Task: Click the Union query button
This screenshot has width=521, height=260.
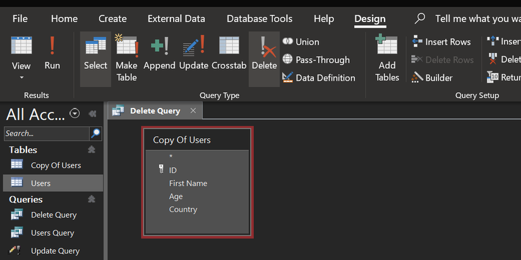Action: point(301,42)
